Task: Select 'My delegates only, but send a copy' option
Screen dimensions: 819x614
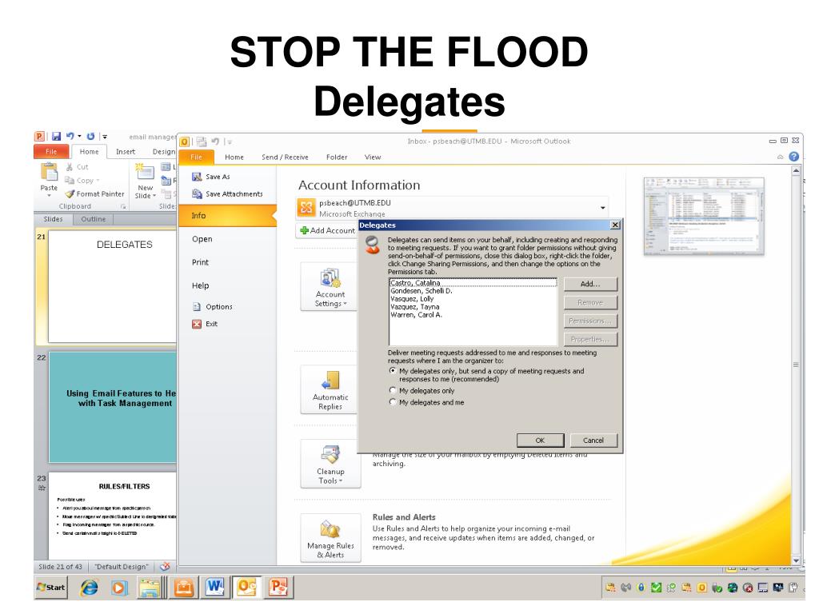Action: tap(393, 371)
